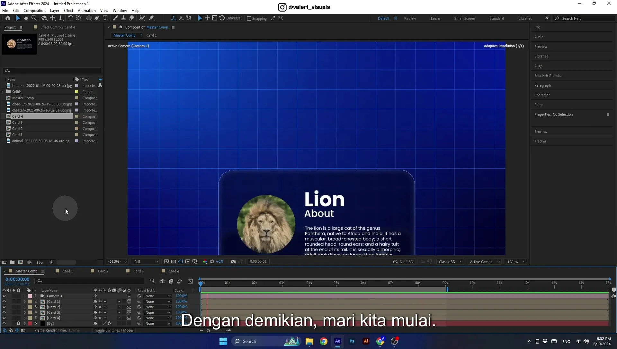
Task: Open the Effects & Presets panel
Action: (548, 76)
